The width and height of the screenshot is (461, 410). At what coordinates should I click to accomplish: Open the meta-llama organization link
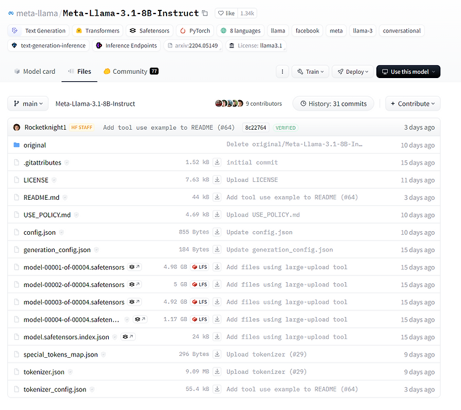pos(37,14)
